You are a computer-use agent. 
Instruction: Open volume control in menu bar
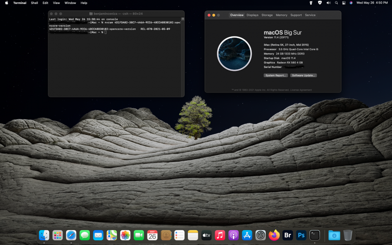coord(328,3)
